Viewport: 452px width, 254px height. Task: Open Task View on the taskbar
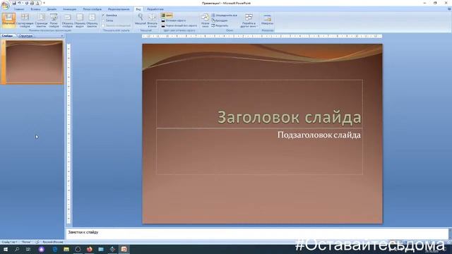[28, 249]
